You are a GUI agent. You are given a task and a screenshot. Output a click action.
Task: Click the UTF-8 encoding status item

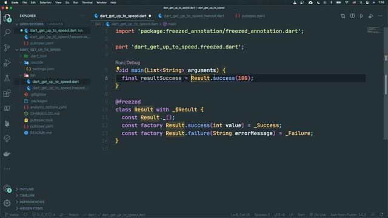pos(279,214)
